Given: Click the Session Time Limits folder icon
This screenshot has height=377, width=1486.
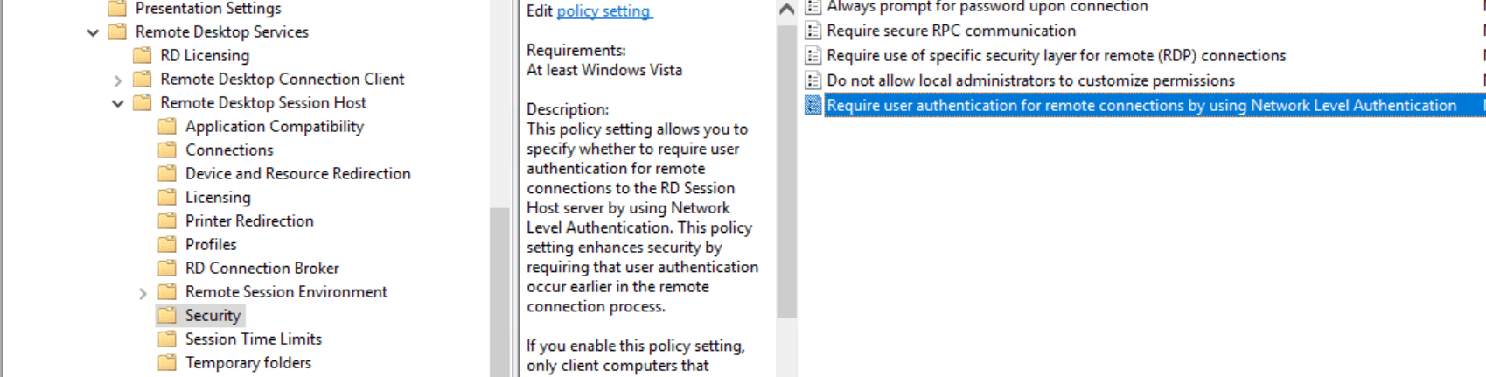Looking at the screenshot, I should [167, 339].
